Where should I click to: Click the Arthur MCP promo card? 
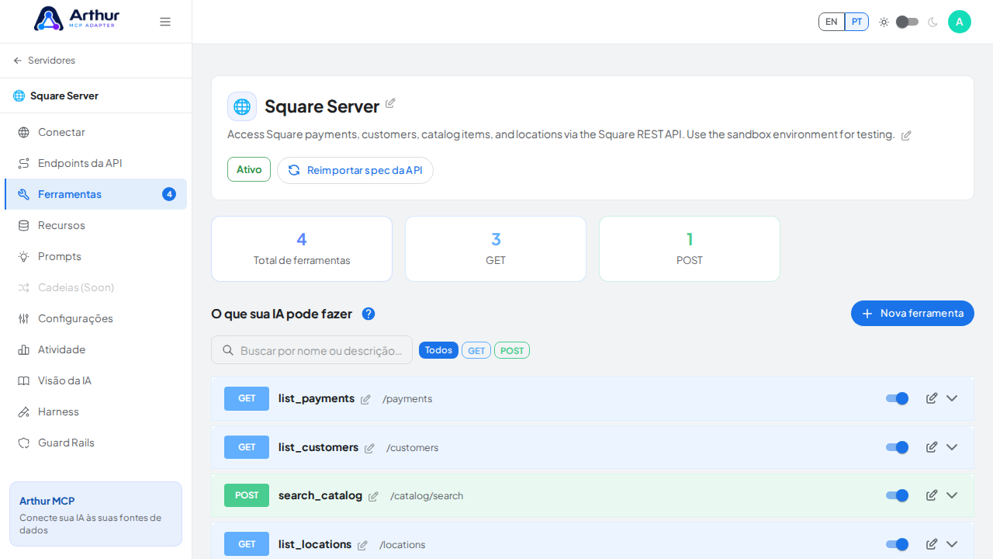tap(96, 514)
